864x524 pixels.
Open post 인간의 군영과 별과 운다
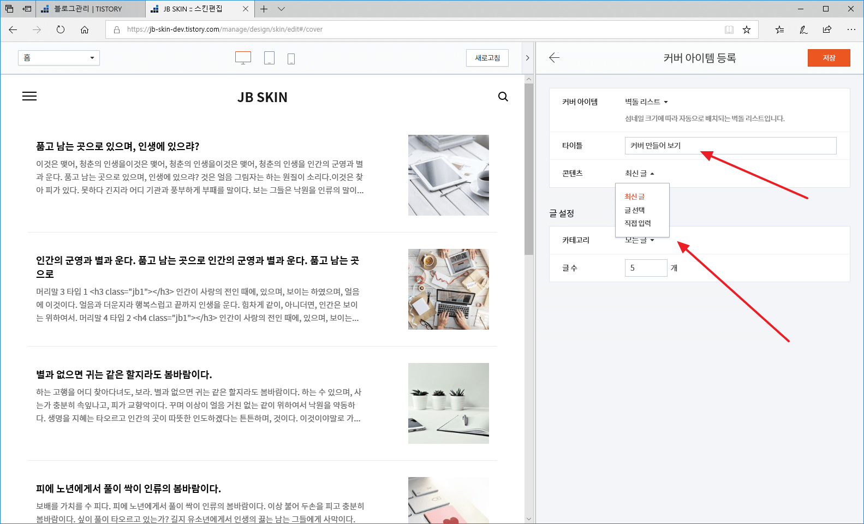(x=198, y=267)
